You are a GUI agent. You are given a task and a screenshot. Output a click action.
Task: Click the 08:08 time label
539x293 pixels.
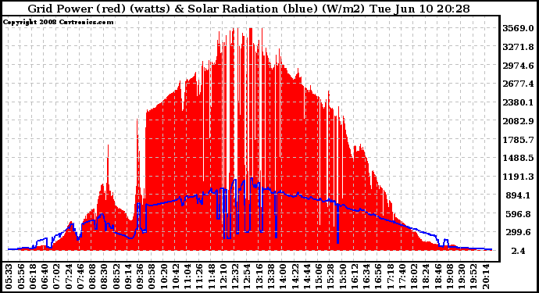pos(91,277)
